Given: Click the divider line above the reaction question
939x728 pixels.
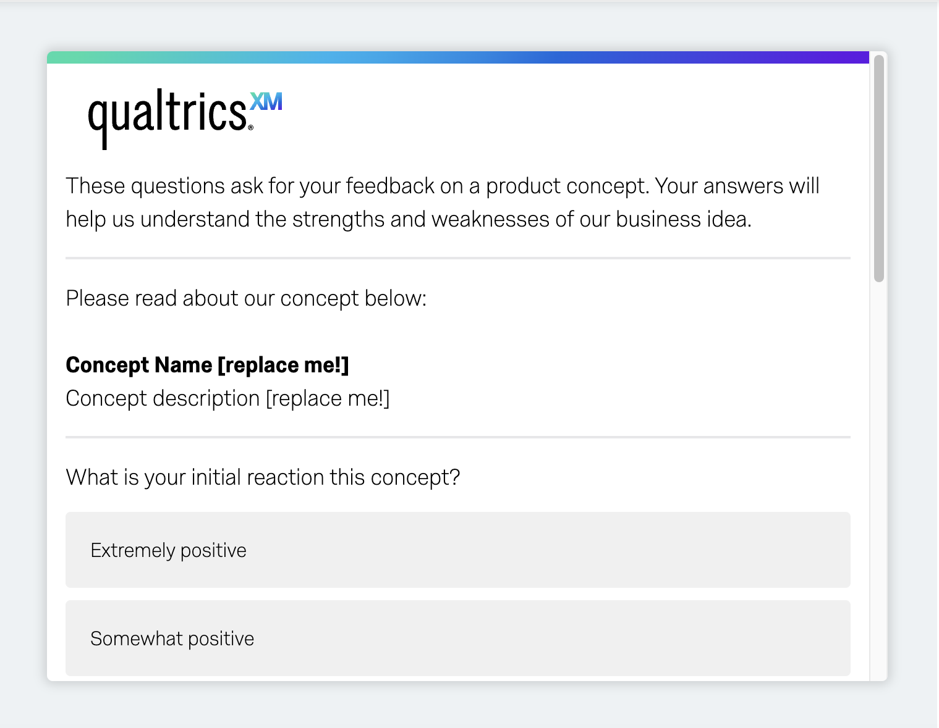Looking at the screenshot, I should 458,437.
